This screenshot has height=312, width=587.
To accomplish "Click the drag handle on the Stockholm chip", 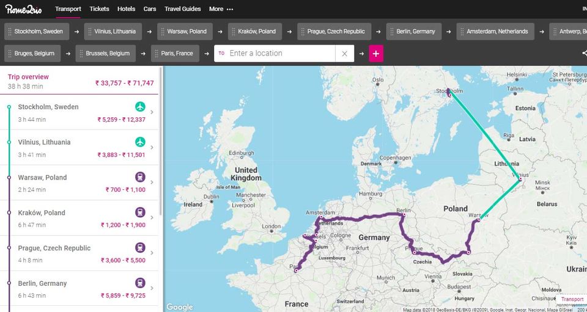I will coord(10,31).
